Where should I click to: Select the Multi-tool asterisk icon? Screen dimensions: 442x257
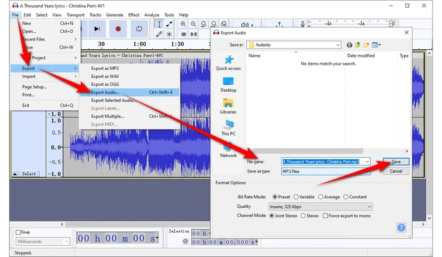point(169,34)
